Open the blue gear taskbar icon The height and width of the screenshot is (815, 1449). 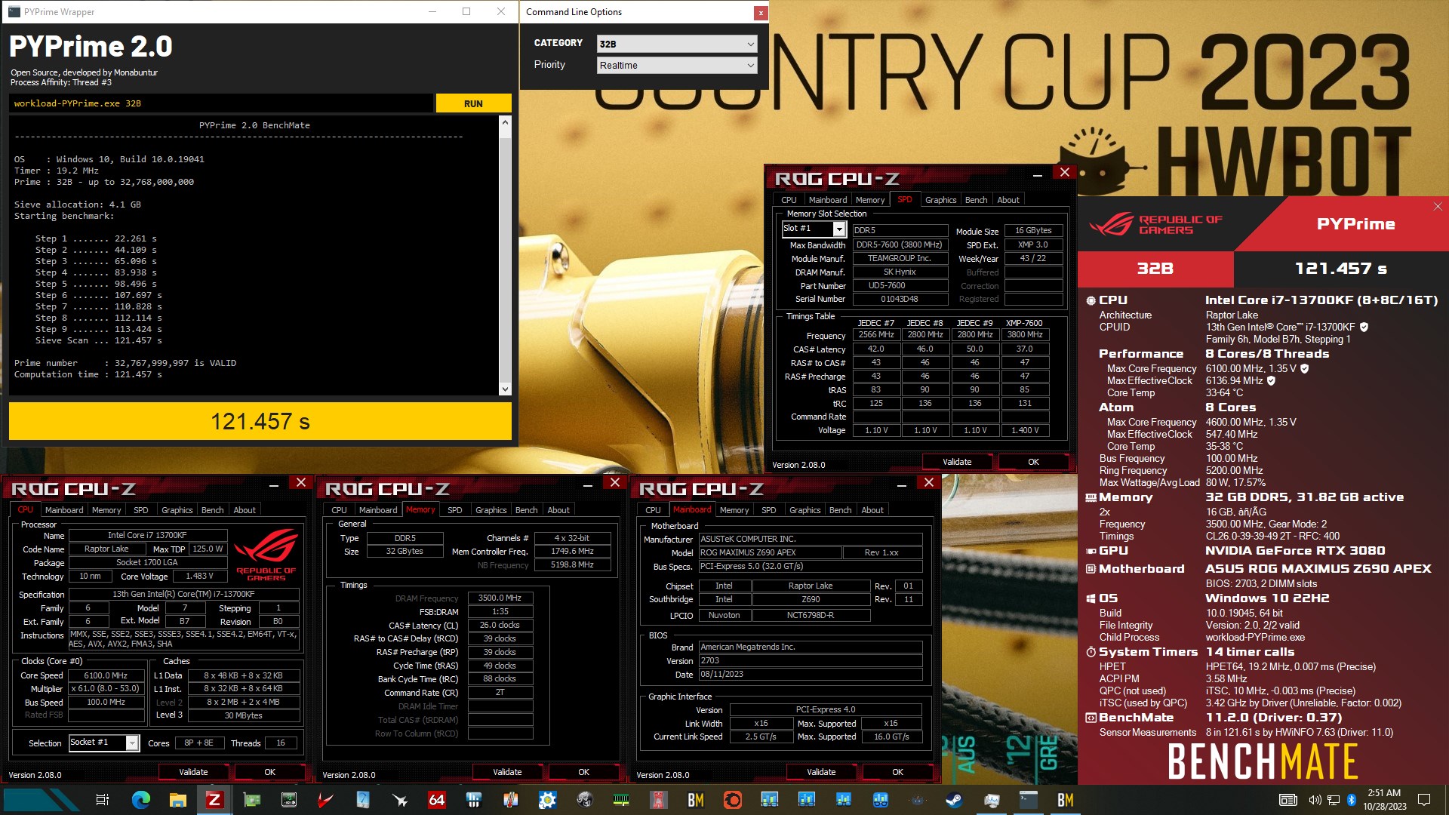[547, 800]
